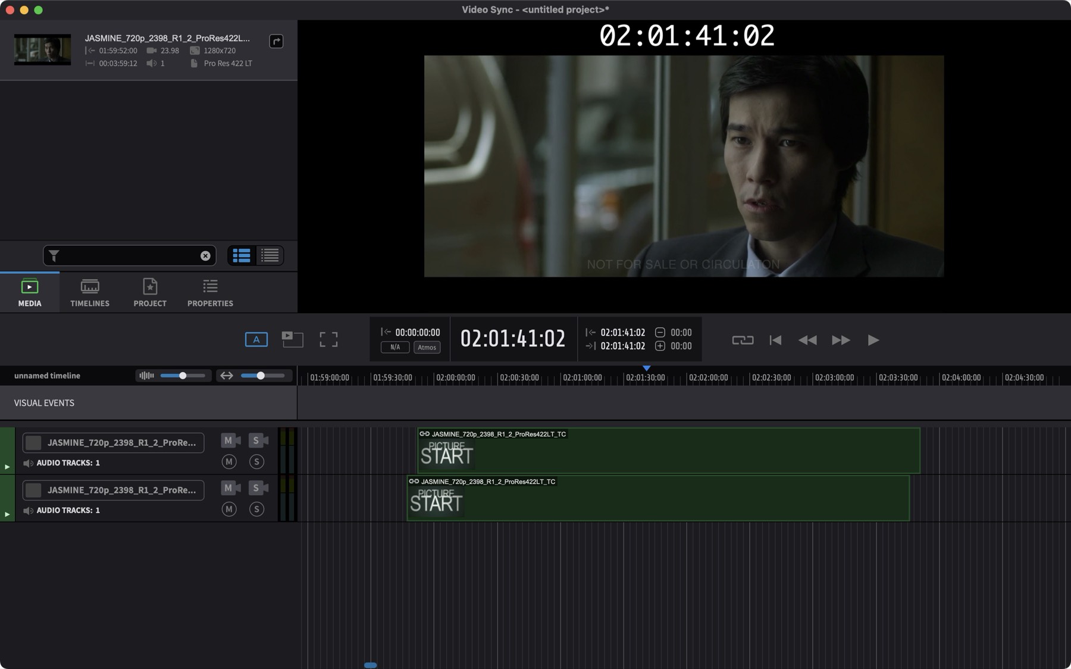Click the VISUAL EVENTS track header
The width and height of the screenshot is (1071, 669).
(x=148, y=403)
